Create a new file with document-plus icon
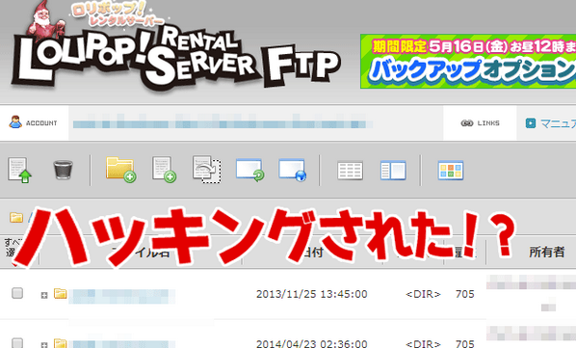 (x=164, y=170)
